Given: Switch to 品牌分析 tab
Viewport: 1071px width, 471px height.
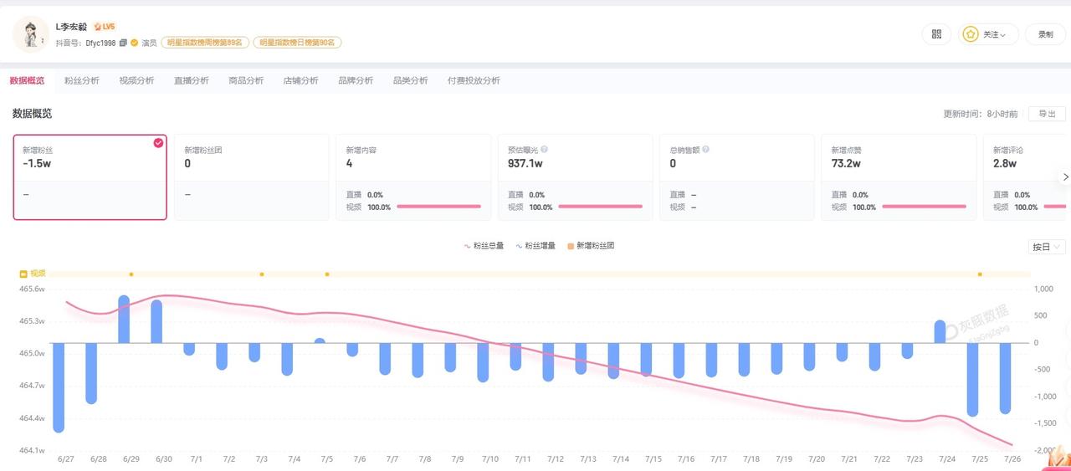Looking at the screenshot, I should (x=356, y=80).
